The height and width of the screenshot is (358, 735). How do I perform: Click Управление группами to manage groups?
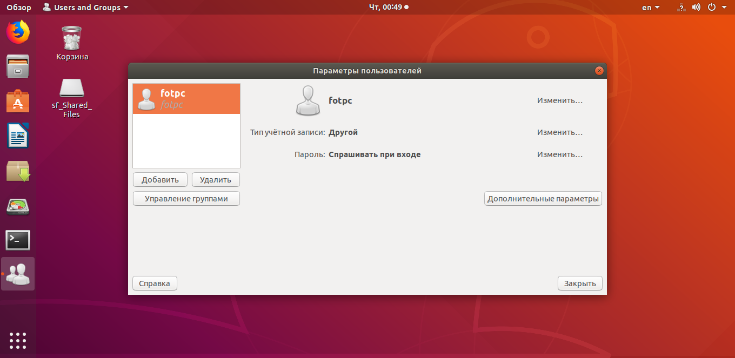pos(186,198)
